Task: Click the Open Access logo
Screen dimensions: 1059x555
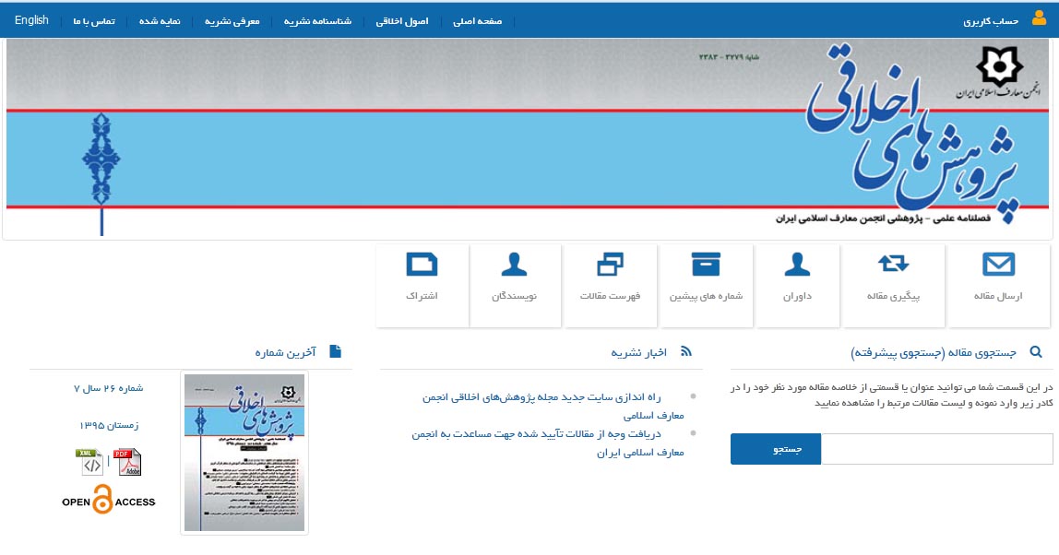Action: coord(108,500)
